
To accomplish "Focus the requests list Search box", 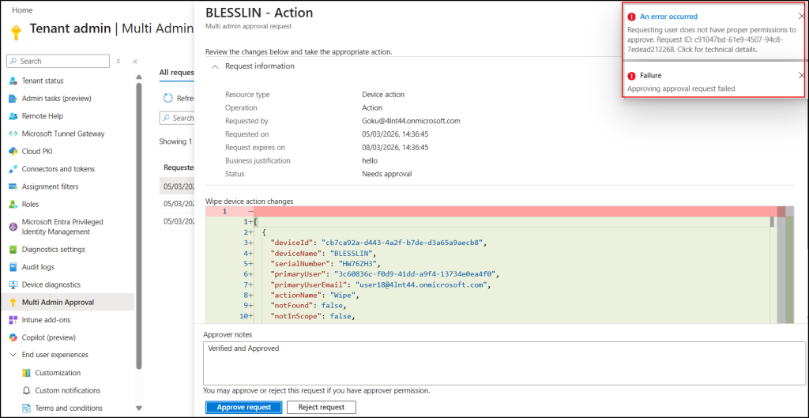I will coord(177,118).
